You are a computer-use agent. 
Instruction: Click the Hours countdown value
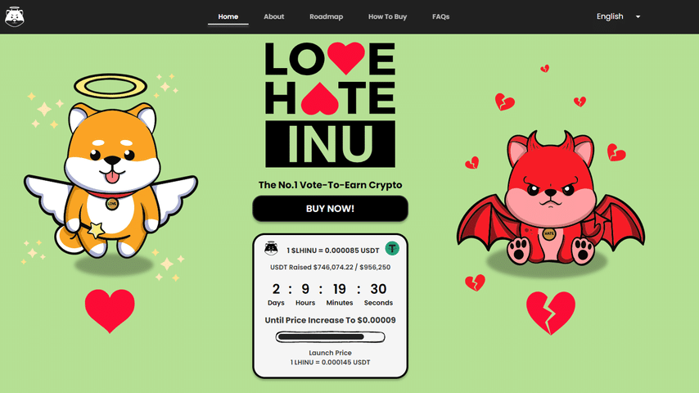coord(305,289)
